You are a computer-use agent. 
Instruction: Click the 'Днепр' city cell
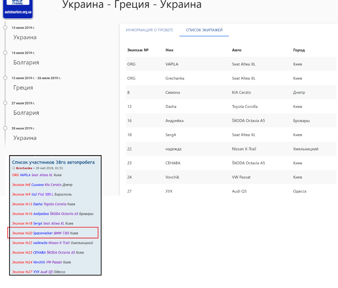coord(299,92)
